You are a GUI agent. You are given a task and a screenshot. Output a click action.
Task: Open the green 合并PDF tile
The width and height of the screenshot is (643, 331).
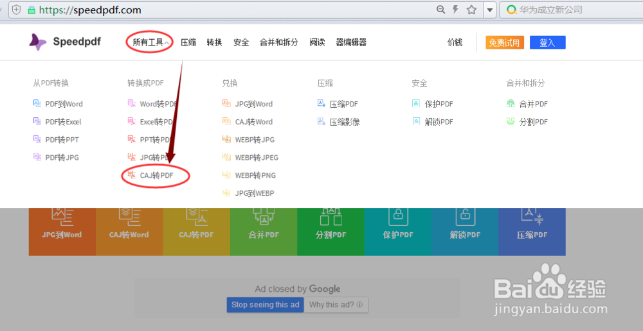[264, 231]
